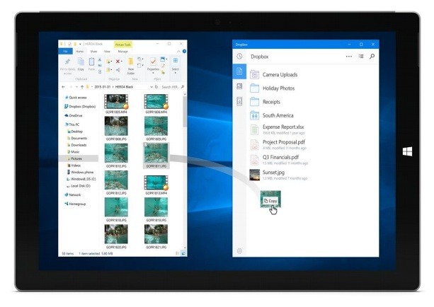The image size is (434, 307).
Task: Open the Dropbox more options ellipsis
Action: click(x=349, y=57)
